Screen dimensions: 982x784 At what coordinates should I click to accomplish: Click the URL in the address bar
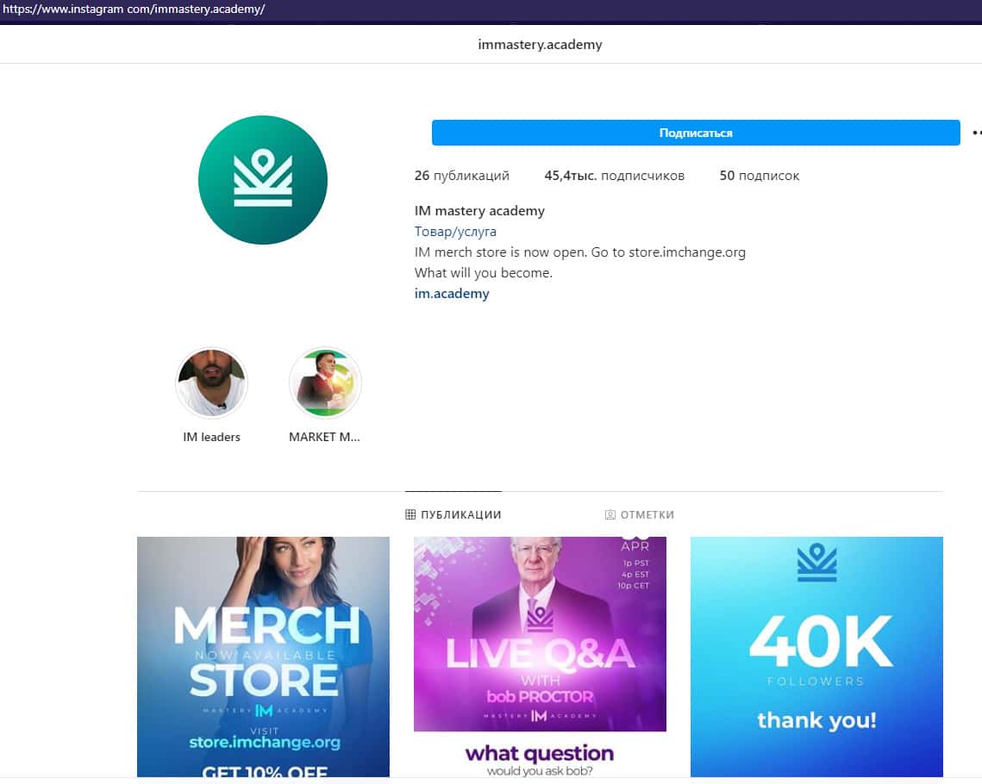[134, 9]
